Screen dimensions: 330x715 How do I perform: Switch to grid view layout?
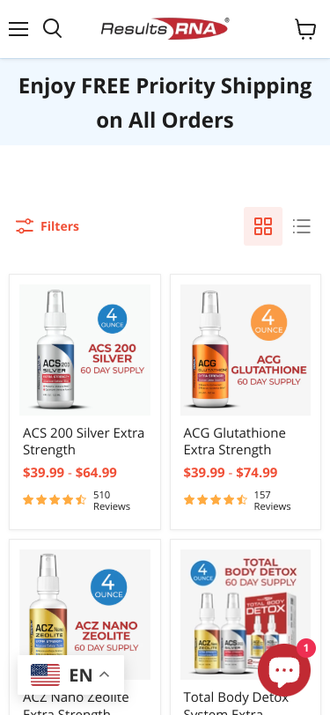click(263, 226)
